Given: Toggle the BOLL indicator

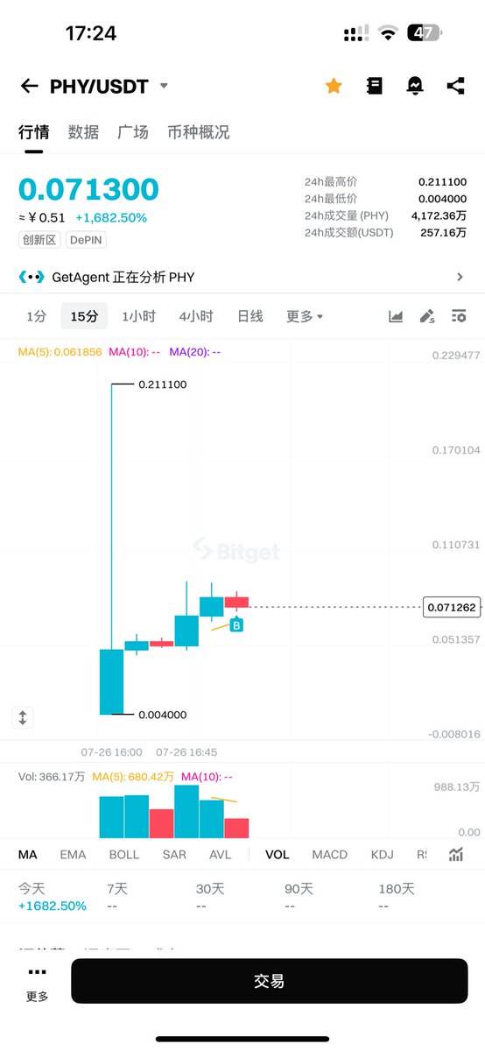Looking at the screenshot, I should click(124, 854).
